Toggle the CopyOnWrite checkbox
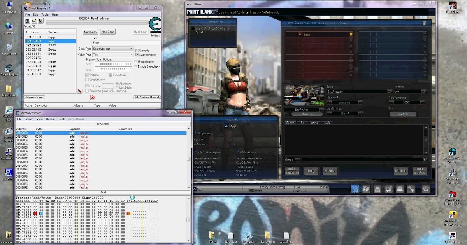 [x=88, y=80]
